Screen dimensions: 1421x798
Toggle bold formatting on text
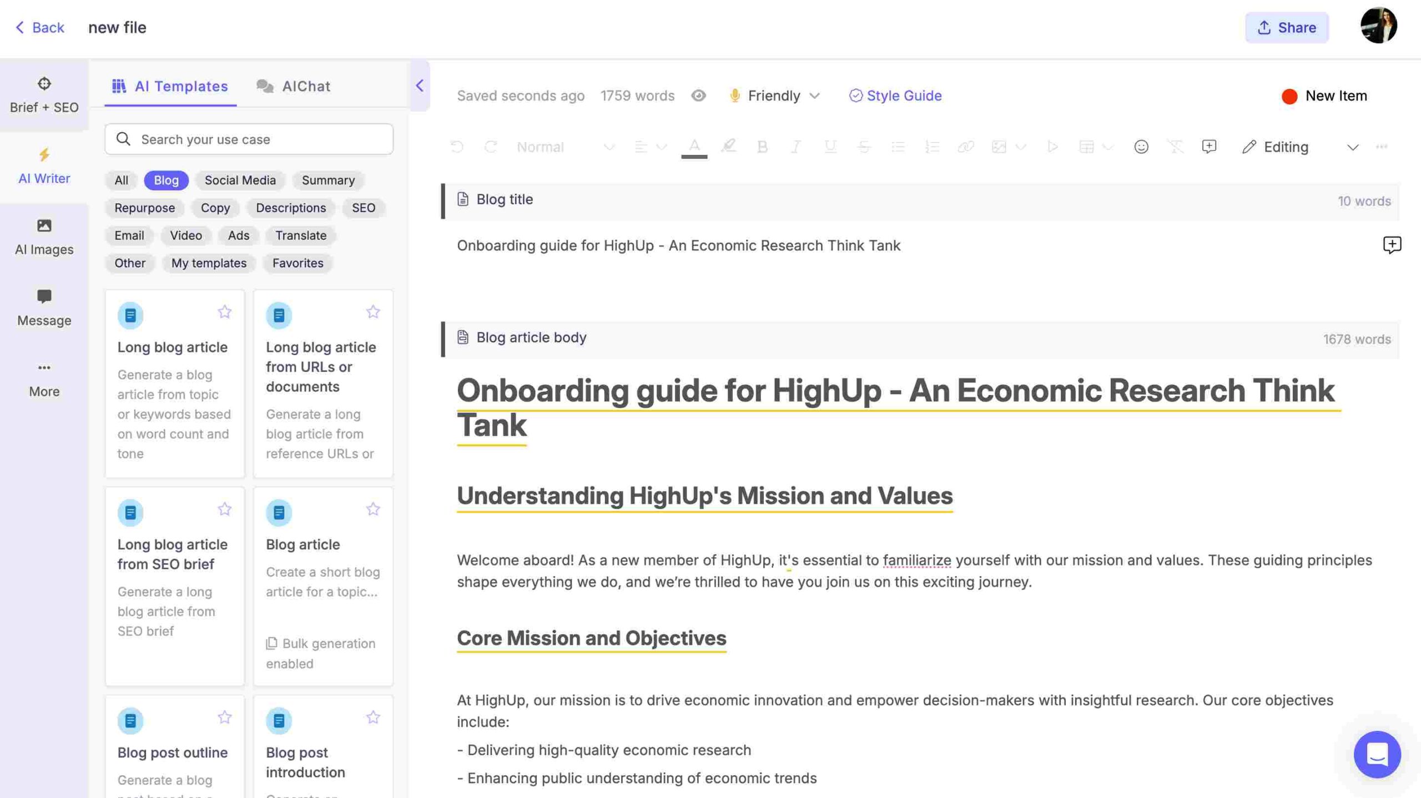[x=762, y=147]
